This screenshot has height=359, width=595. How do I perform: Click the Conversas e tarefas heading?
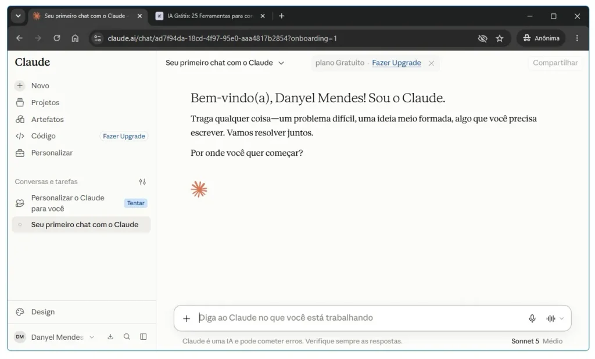click(x=46, y=182)
